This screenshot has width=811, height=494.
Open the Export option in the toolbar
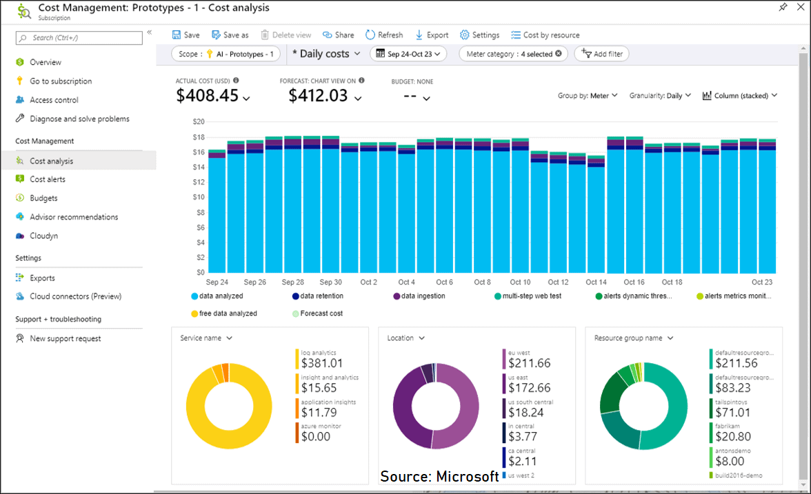click(431, 34)
